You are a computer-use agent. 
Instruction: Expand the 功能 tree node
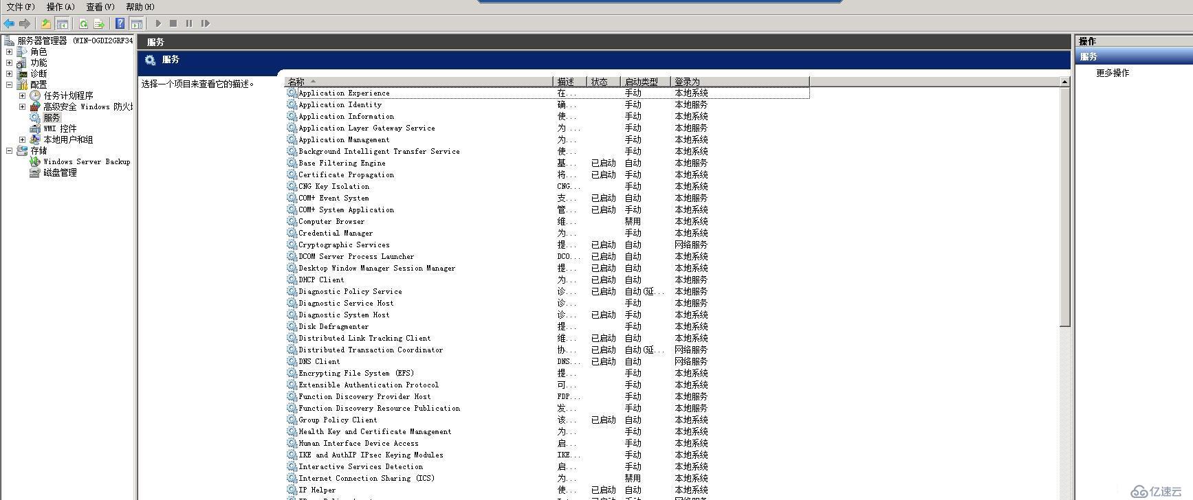pyautogui.click(x=9, y=62)
